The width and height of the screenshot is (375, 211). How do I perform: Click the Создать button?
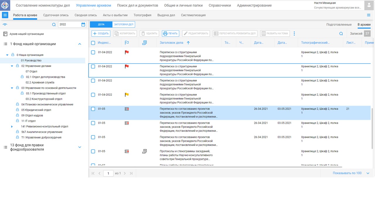[x=101, y=33]
